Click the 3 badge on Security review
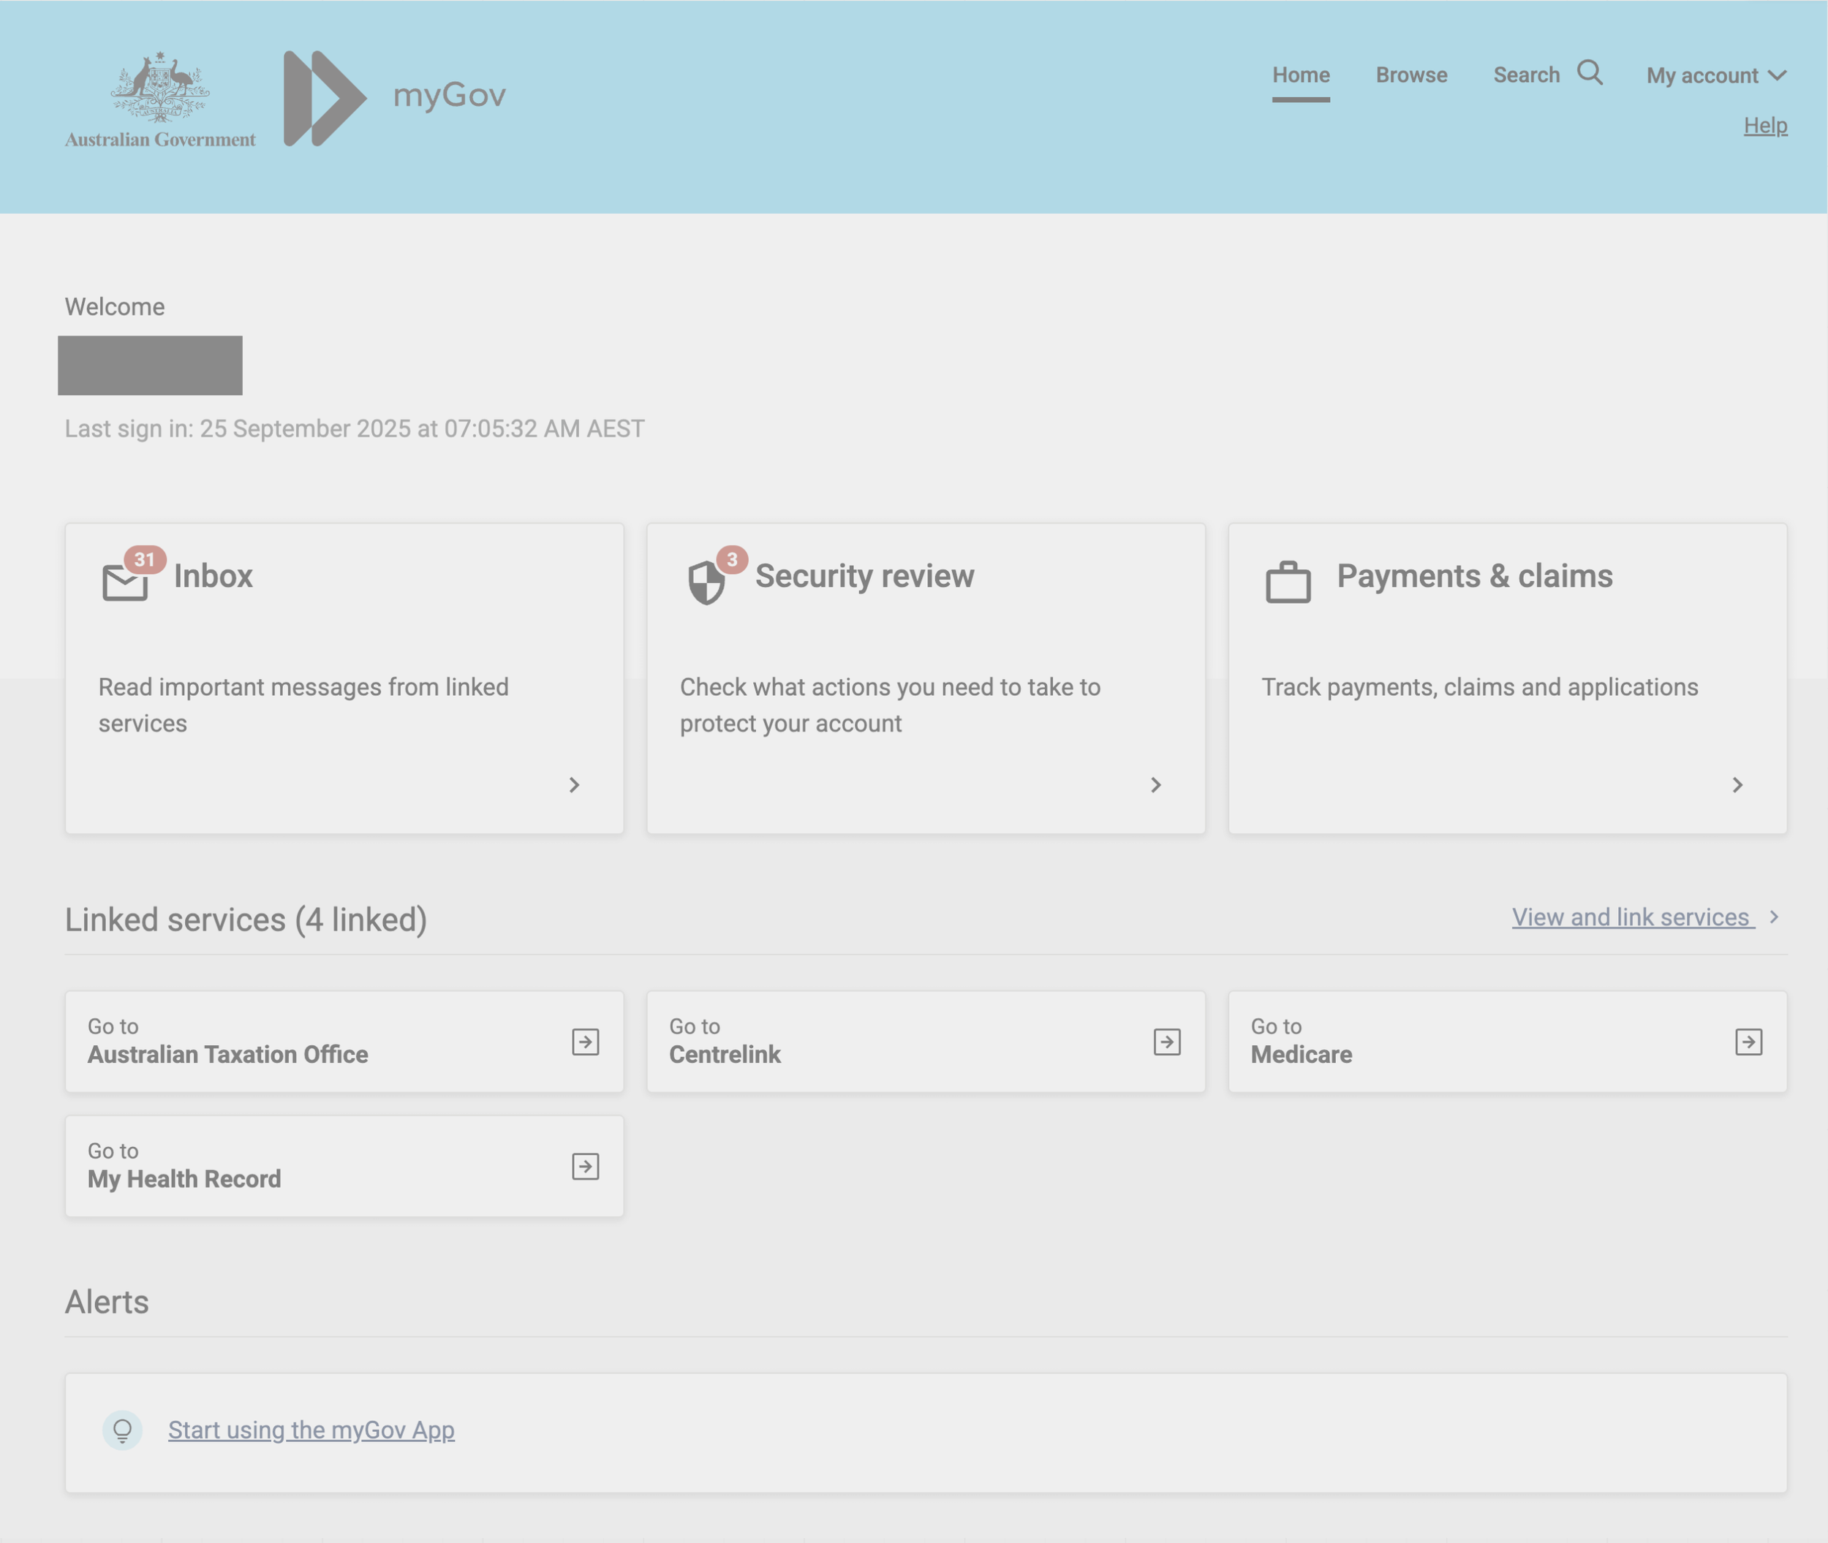 [x=733, y=560]
